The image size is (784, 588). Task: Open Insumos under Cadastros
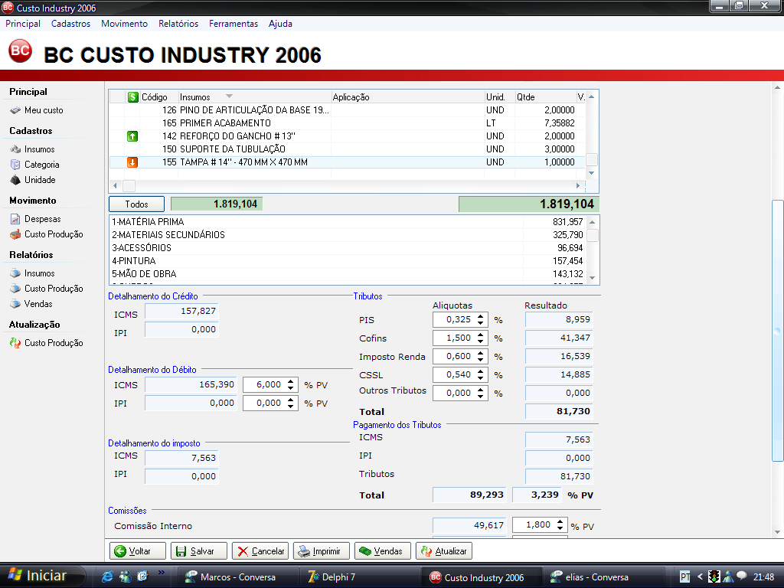pyautogui.click(x=39, y=149)
